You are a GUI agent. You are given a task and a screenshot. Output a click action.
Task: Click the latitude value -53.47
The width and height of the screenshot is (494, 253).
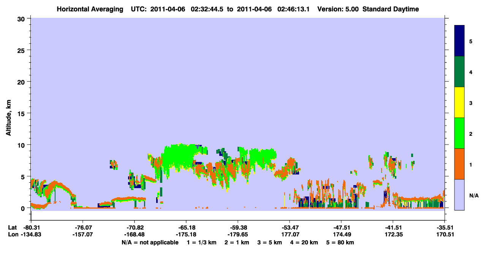(290, 228)
